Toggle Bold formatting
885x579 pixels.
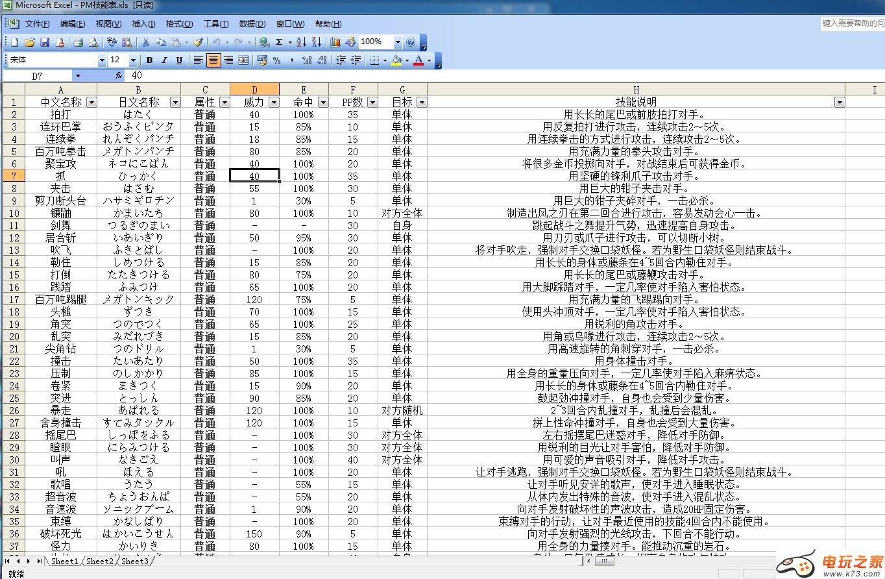(x=149, y=60)
